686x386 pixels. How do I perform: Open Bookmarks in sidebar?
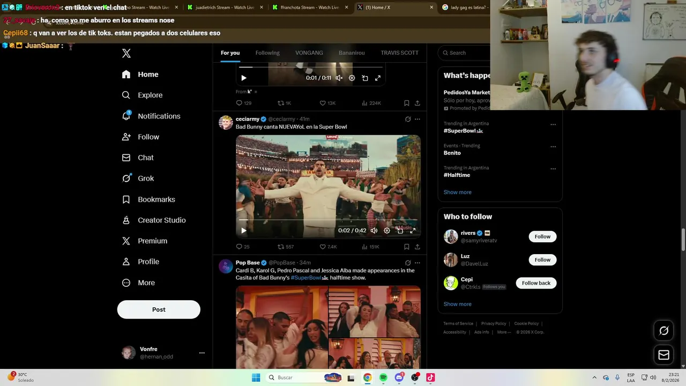pyautogui.click(x=148, y=199)
